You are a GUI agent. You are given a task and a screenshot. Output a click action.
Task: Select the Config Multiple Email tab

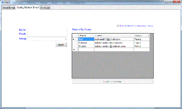pyautogui.click(x=28, y=8)
